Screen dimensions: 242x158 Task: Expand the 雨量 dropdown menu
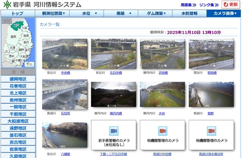tap(121, 13)
